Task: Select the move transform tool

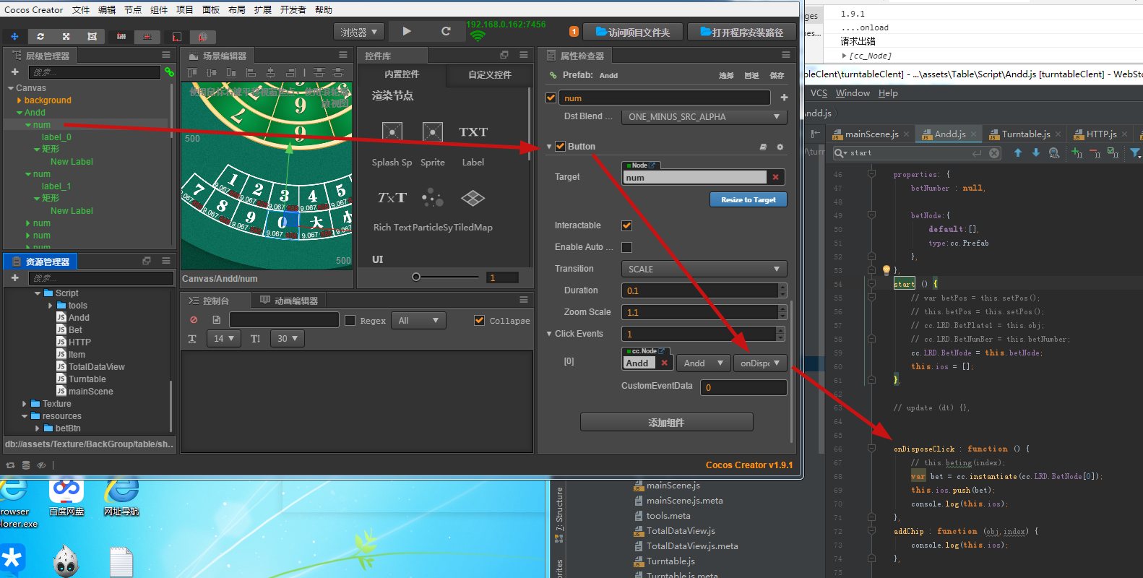Action: point(14,36)
